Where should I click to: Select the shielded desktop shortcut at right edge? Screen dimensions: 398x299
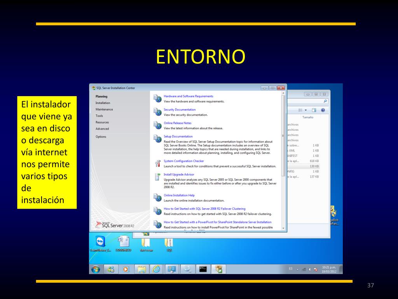(334, 216)
